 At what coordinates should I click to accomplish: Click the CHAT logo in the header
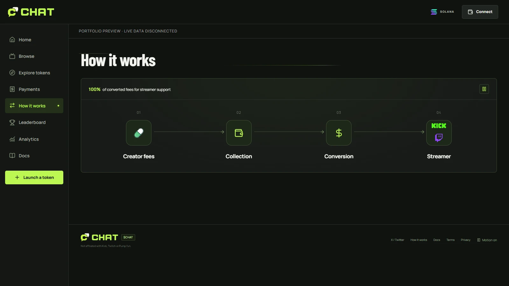click(x=31, y=12)
